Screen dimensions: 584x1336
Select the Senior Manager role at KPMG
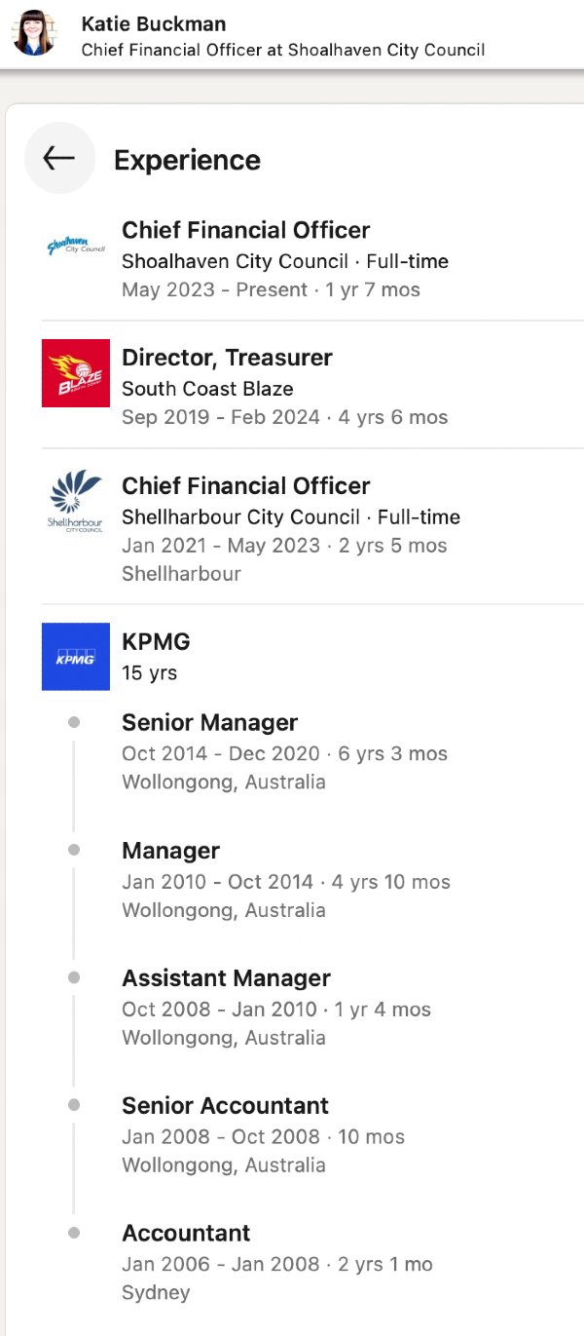209,723
